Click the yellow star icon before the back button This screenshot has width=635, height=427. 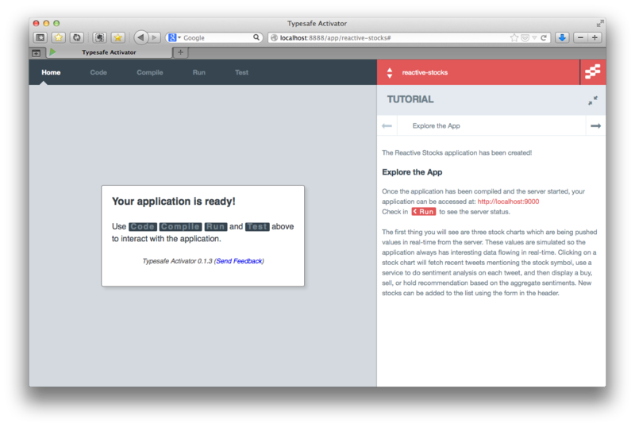(x=117, y=37)
